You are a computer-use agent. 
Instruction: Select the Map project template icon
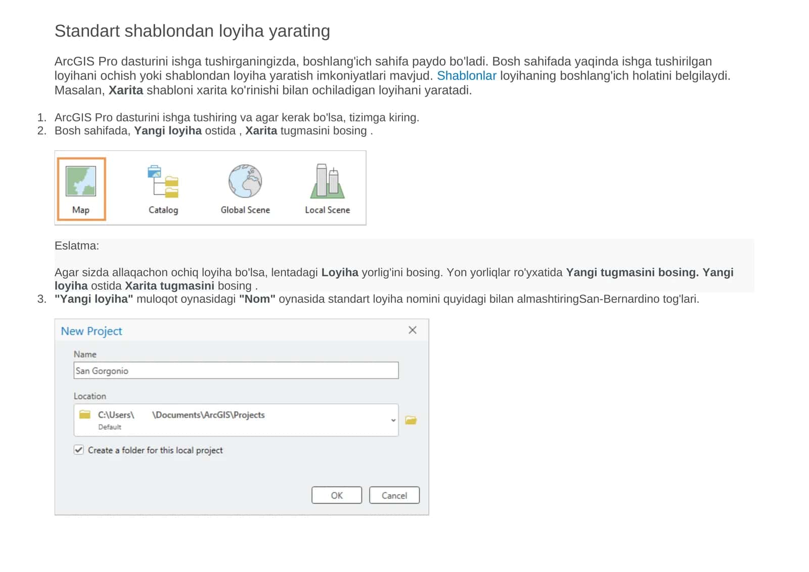pyautogui.click(x=81, y=182)
